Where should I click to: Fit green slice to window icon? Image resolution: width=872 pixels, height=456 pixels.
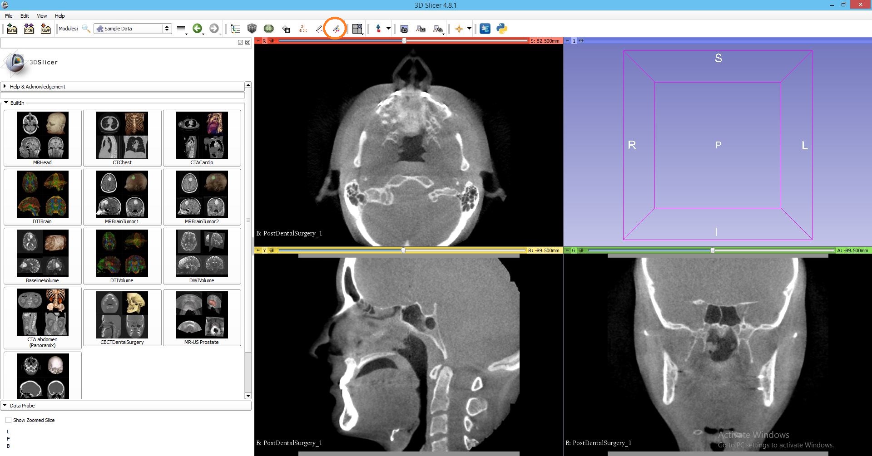[581, 250]
